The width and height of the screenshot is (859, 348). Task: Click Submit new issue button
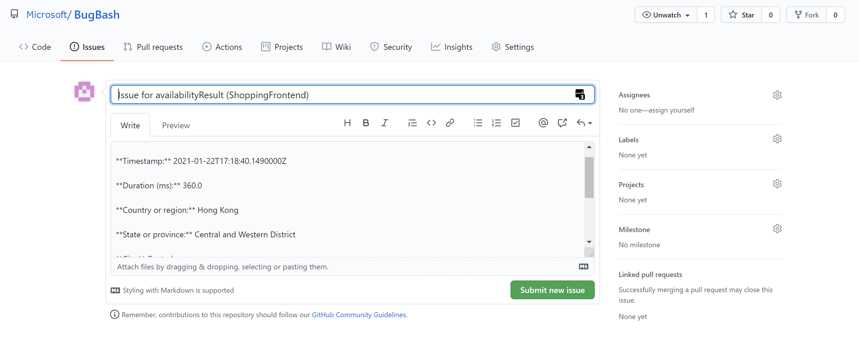[x=552, y=290]
